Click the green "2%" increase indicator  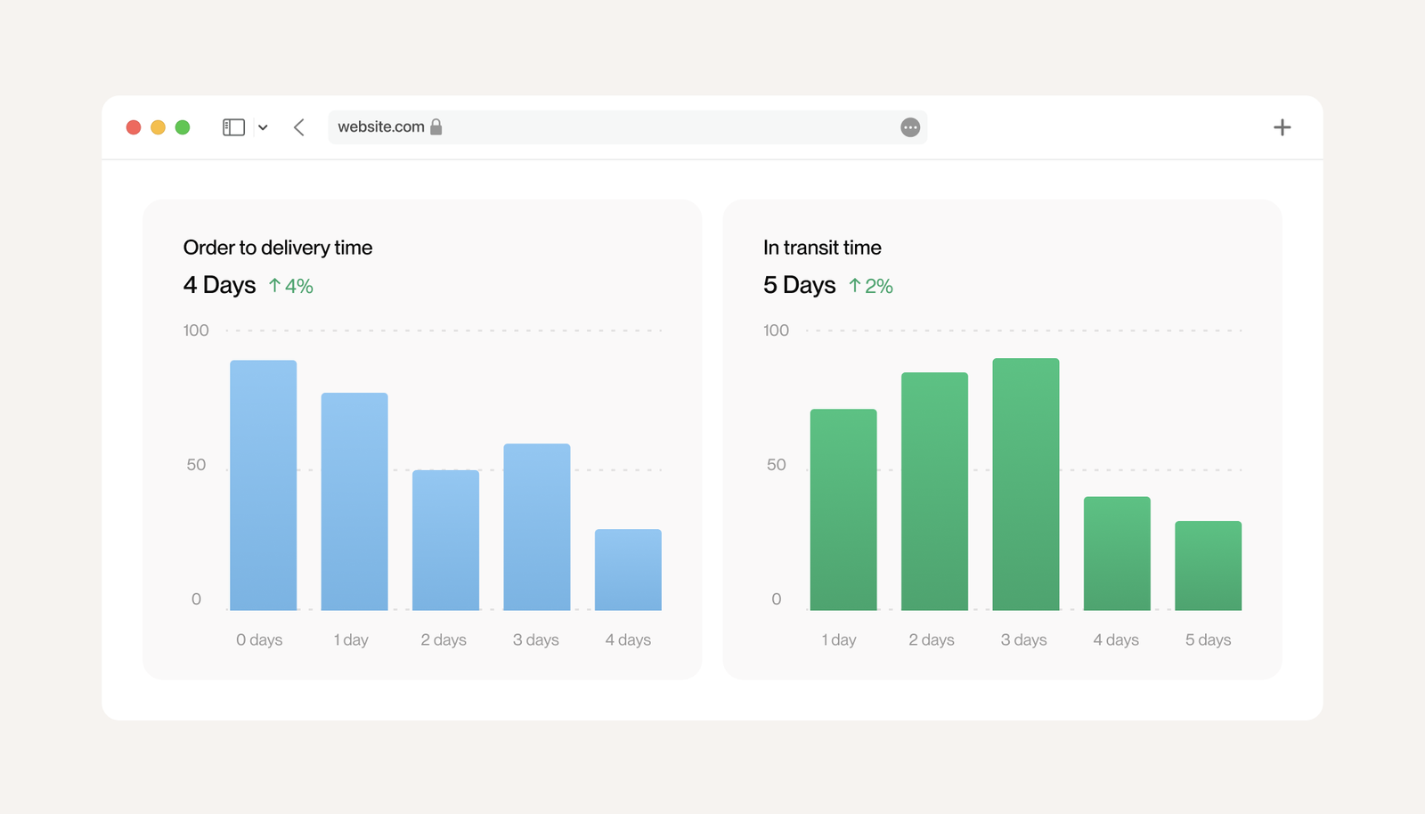pyautogui.click(x=871, y=286)
